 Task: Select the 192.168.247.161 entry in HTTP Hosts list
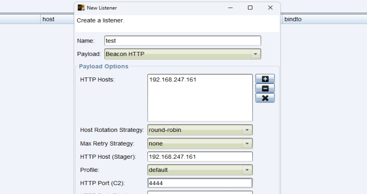click(173, 80)
